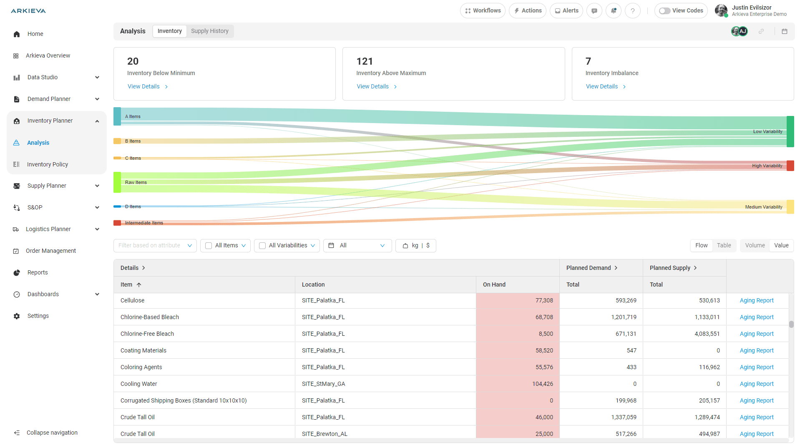Toggle the View Codes switch
The image size is (800, 448).
(x=664, y=11)
